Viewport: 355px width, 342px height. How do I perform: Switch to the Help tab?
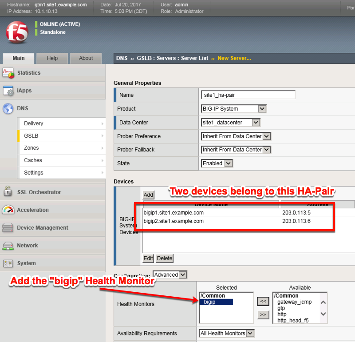click(x=52, y=58)
